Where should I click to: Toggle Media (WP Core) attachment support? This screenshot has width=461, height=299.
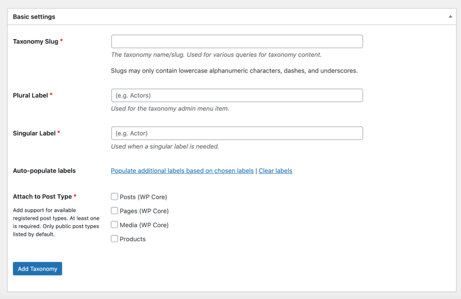click(114, 224)
